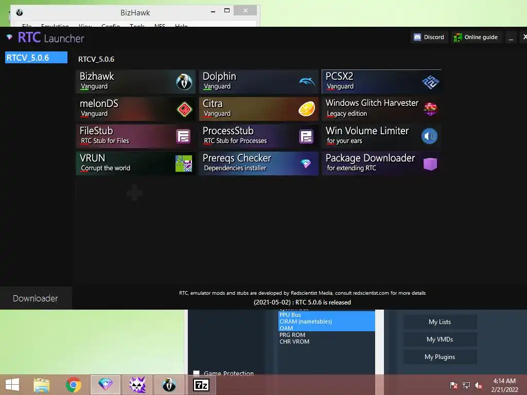
Task: Open the Online guide button
Action: 476,37
